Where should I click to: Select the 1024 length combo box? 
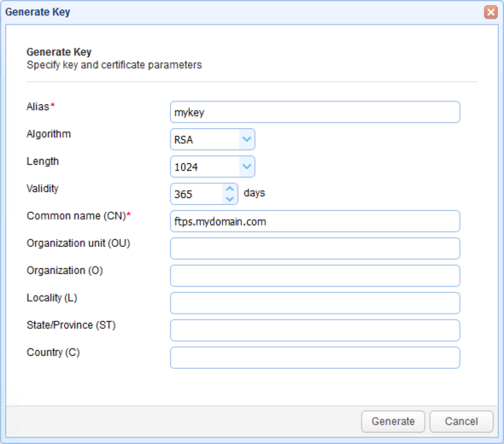pyautogui.click(x=213, y=166)
